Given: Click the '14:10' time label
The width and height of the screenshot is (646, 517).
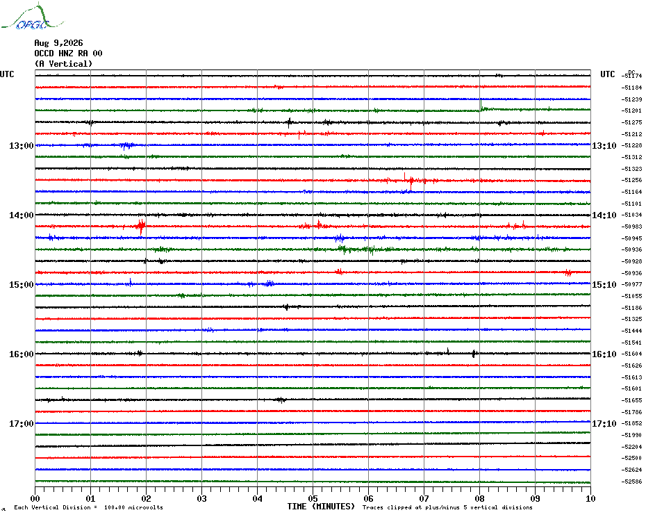Looking at the screenshot, I should (604, 215).
